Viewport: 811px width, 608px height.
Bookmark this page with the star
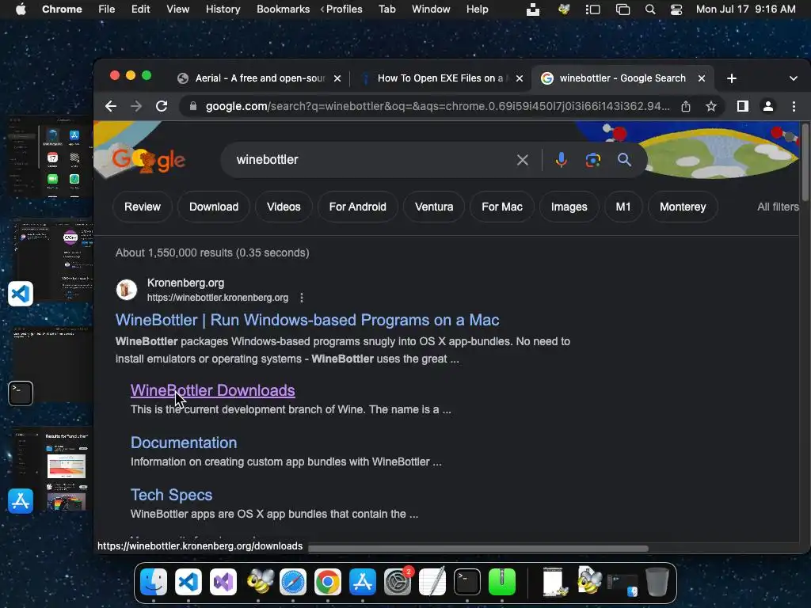pos(711,106)
